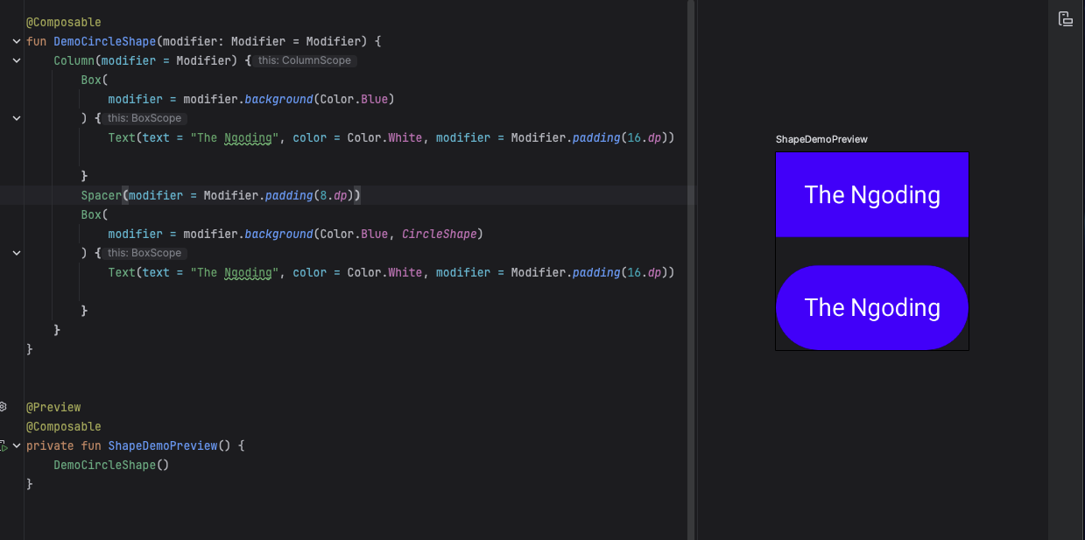Click the gear icon beside @Preview annotation
1085x540 pixels.
click(x=3, y=407)
